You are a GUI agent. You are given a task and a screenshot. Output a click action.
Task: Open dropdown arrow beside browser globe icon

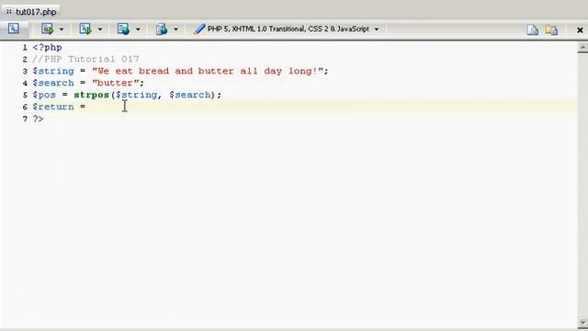click(138, 29)
